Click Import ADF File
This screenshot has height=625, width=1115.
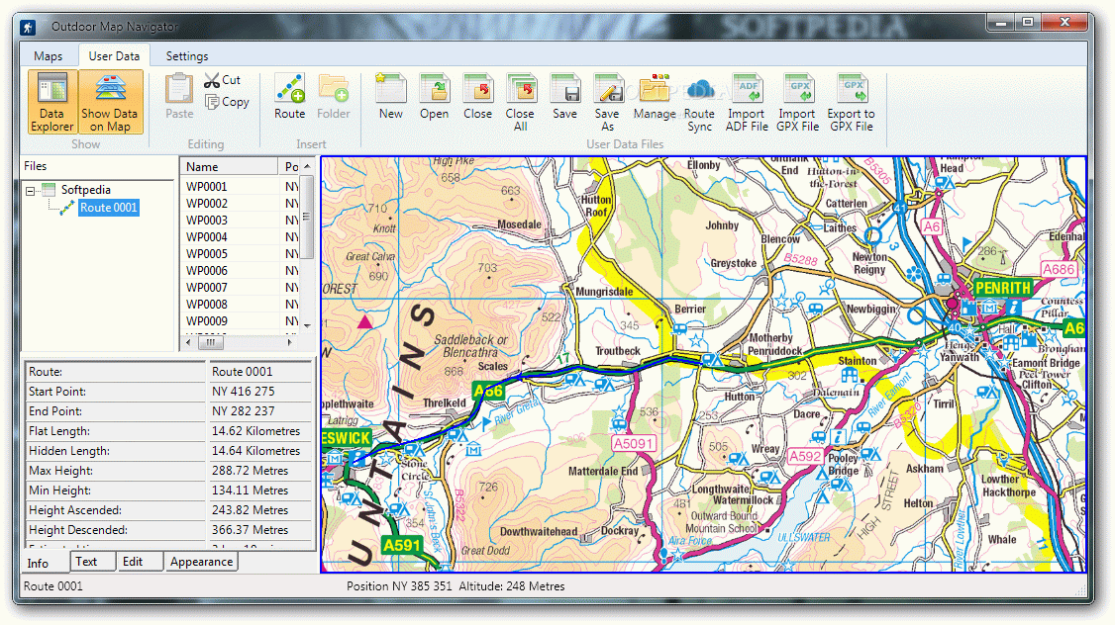[x=747, y=102]
